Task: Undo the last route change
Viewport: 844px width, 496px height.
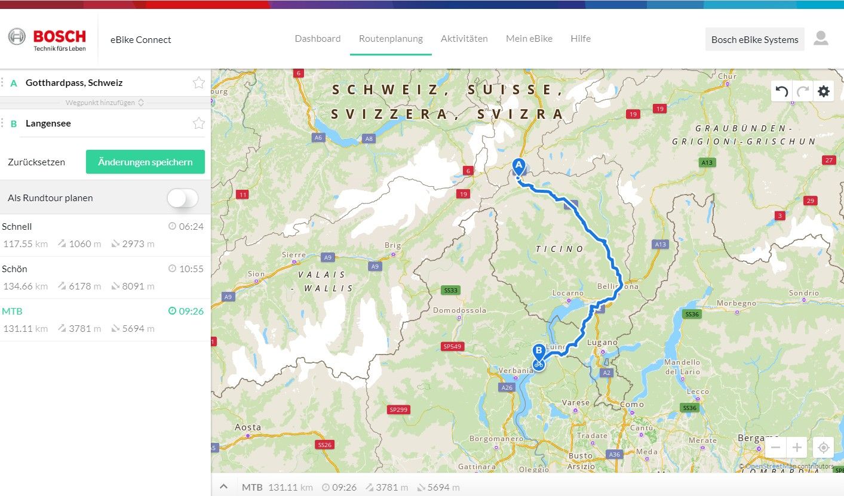Action: (x=781, y=91)
